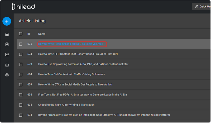Image resolution: width=211 pixels, height=123 pixels.
Task: Check the box for article 675
Action: (21, 44)
